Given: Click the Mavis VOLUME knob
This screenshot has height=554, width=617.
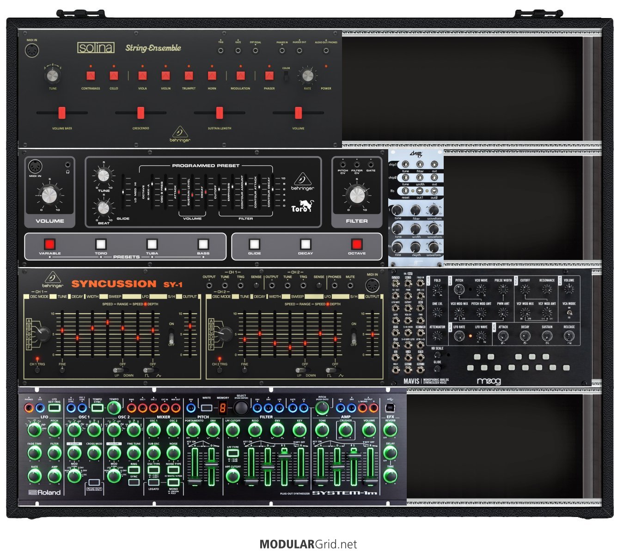Looking at the screenshot, I should [x=569, y=289].
